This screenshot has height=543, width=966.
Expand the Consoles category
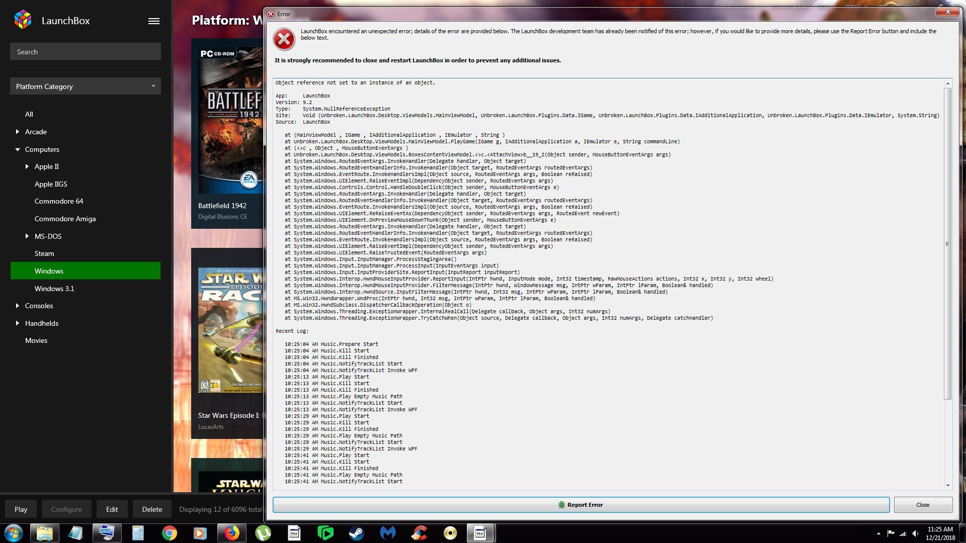(18, 306)
